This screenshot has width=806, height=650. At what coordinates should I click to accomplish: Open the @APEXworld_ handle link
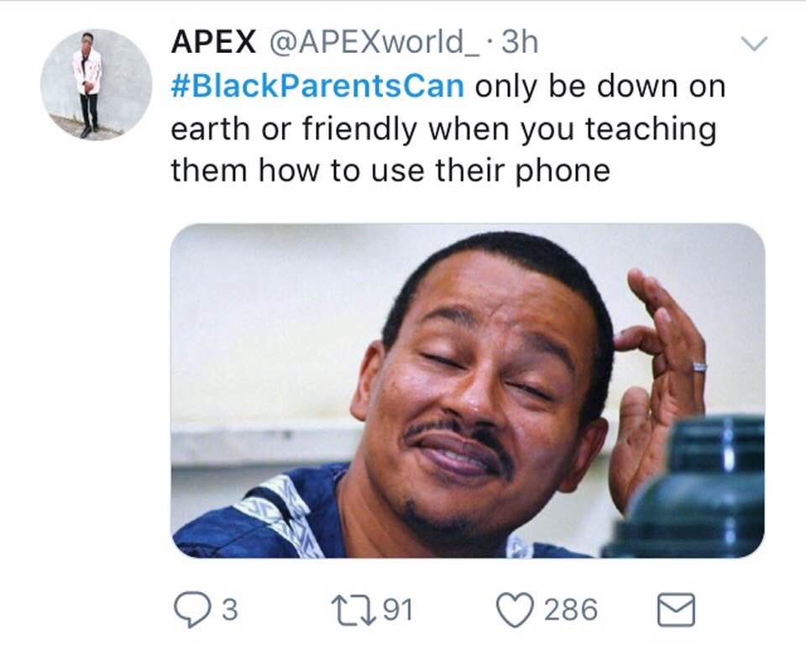(x=374, y=42)
